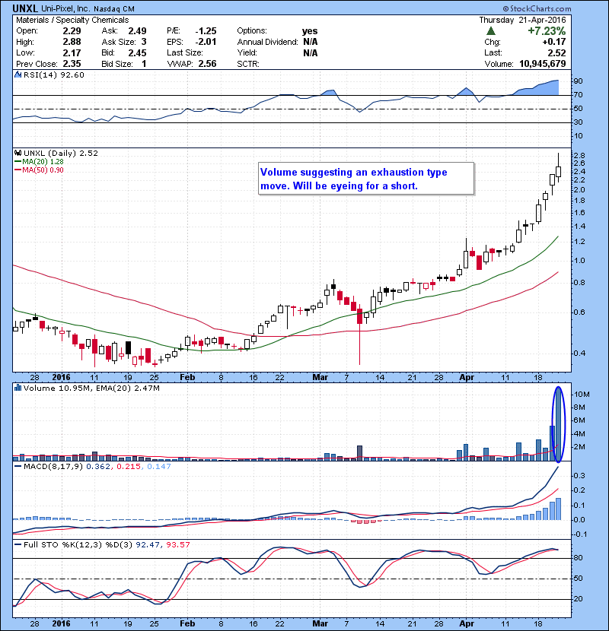Click the SCTR label
The image size is (609, 631).
coord(248,64)
